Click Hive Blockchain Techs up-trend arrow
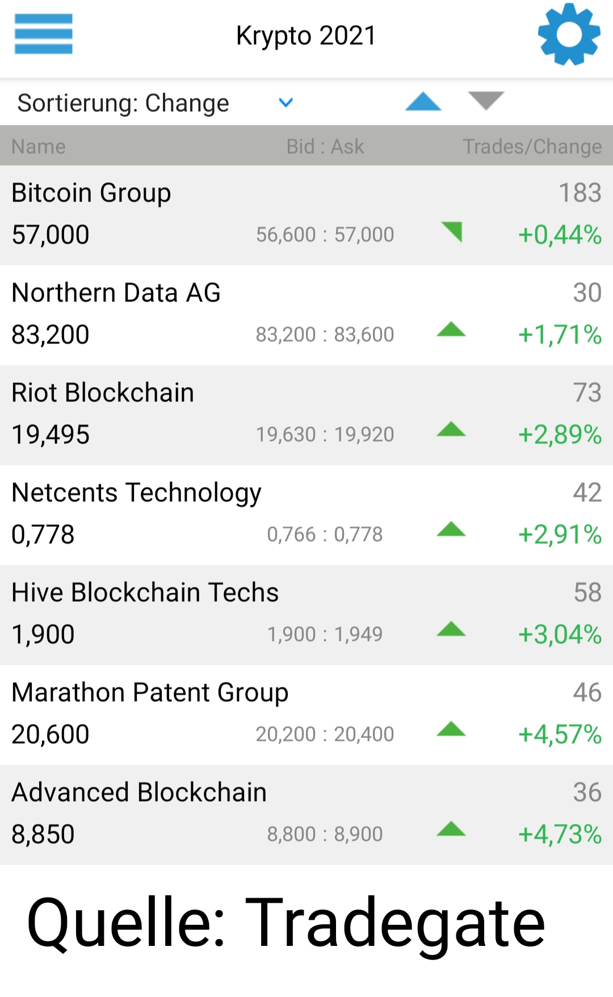Viewport: 613px width, 997px height. pos(451,629)
